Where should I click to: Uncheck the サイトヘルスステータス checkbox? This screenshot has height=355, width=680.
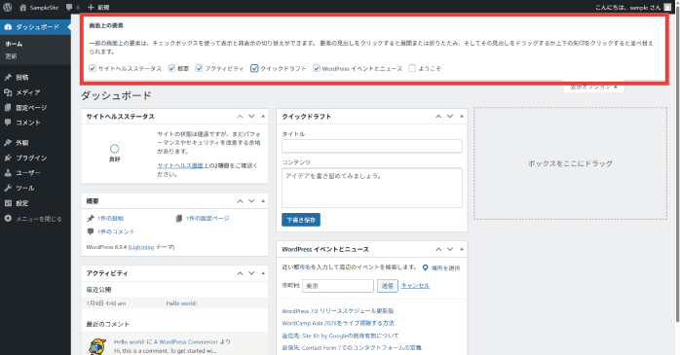pos(93,68)
